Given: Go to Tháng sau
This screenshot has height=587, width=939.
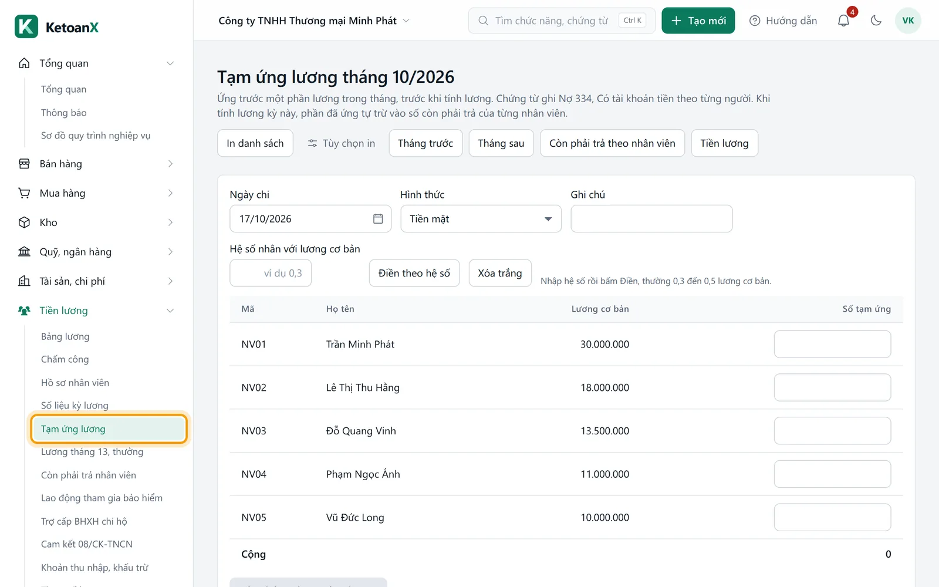Looking at the screenshot, I should (x=501, y=143).
